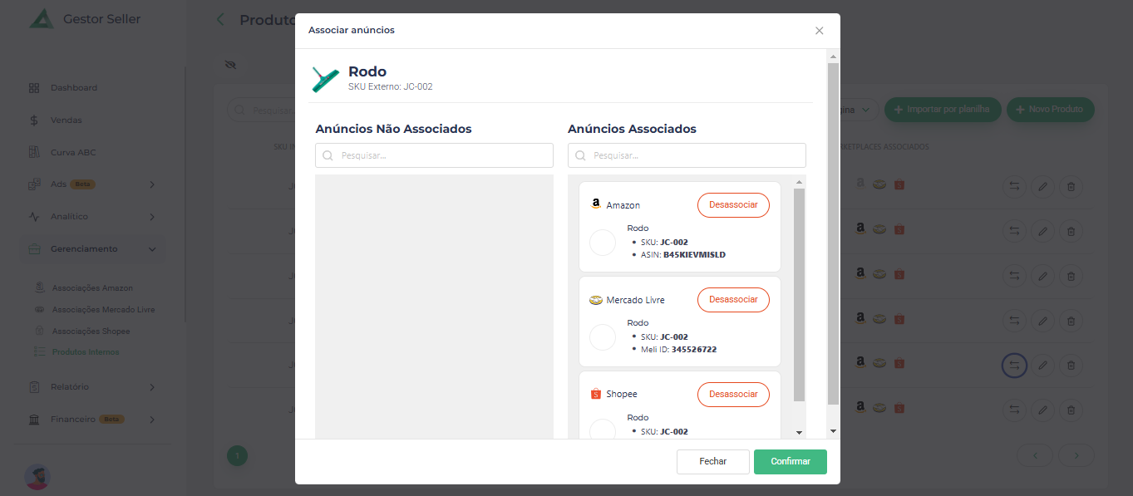
Task: Go back using the header chevron arrow
Action: tap(220, 20)
